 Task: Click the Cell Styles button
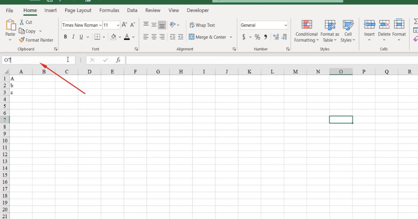pos(348,31)
